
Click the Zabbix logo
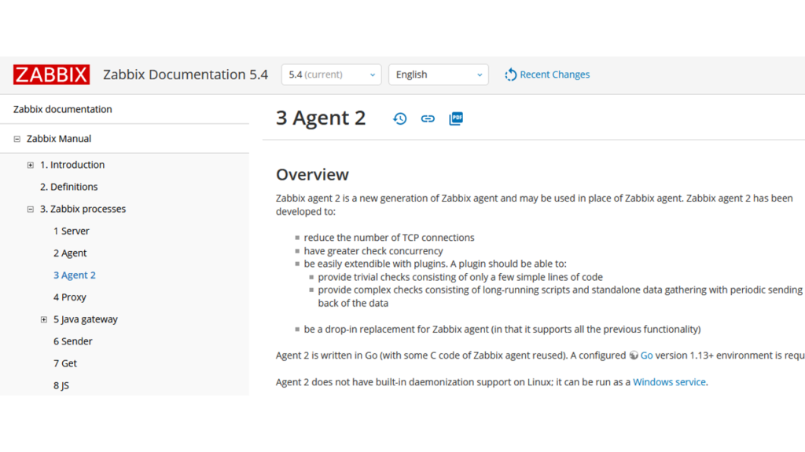click(51, 75)
